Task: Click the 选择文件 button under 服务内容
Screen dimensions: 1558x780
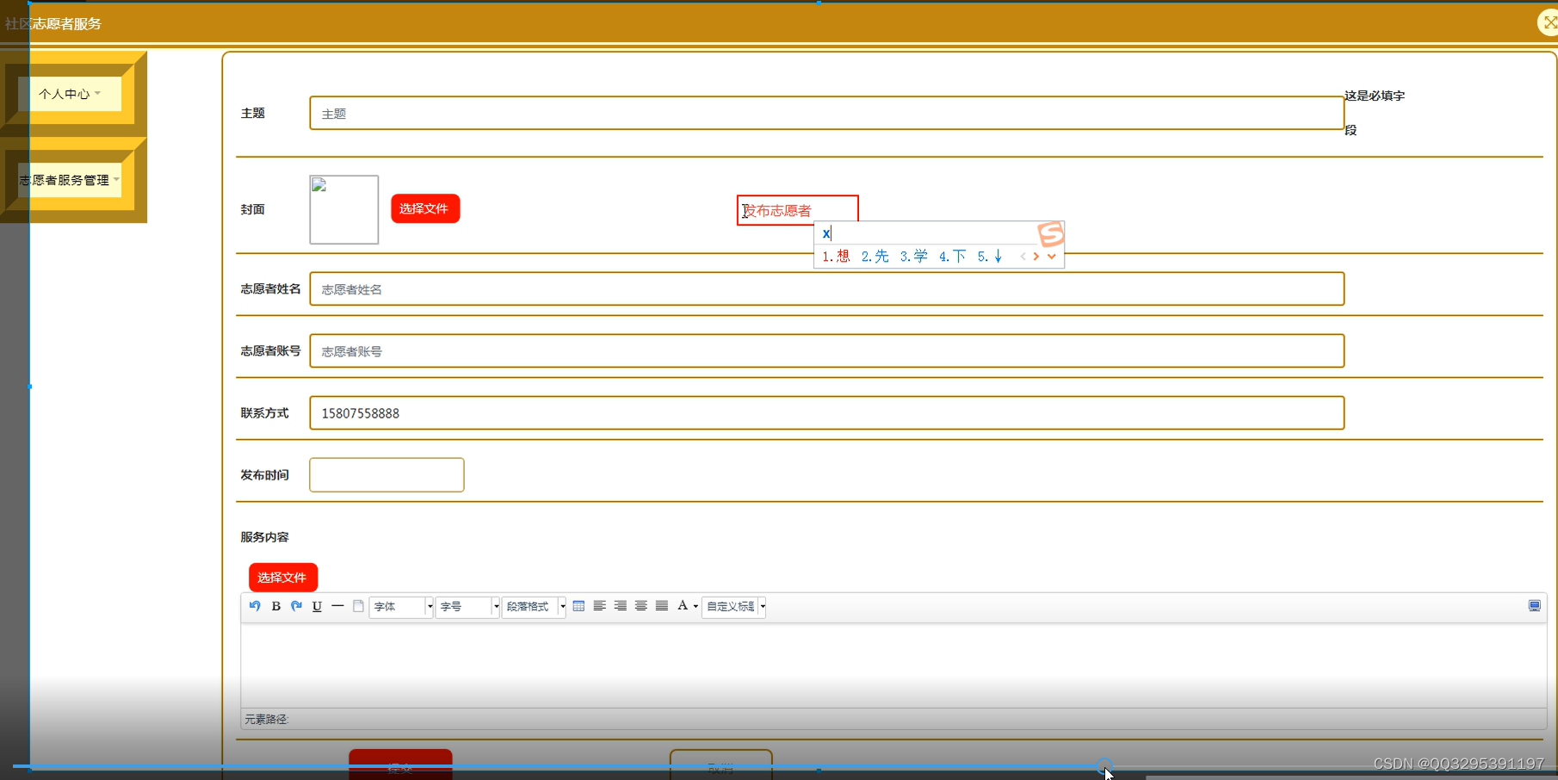Action: pos(283,578)
